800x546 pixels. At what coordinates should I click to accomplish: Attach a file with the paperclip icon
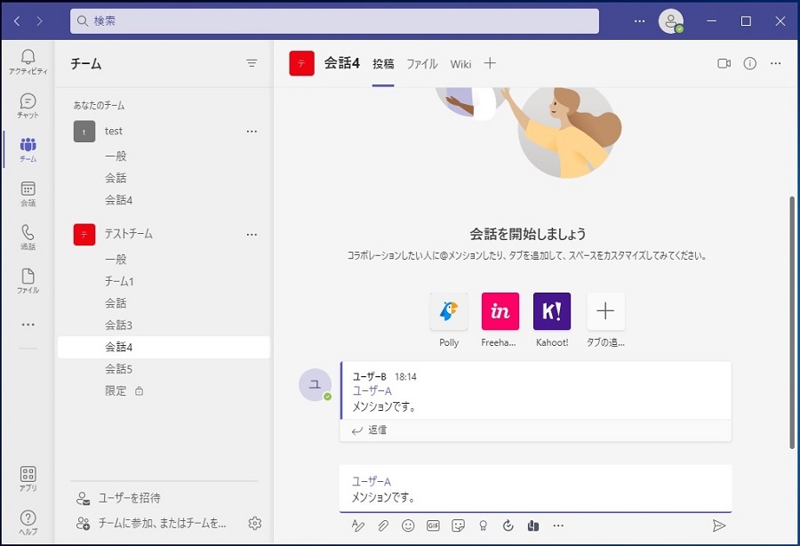383,526
